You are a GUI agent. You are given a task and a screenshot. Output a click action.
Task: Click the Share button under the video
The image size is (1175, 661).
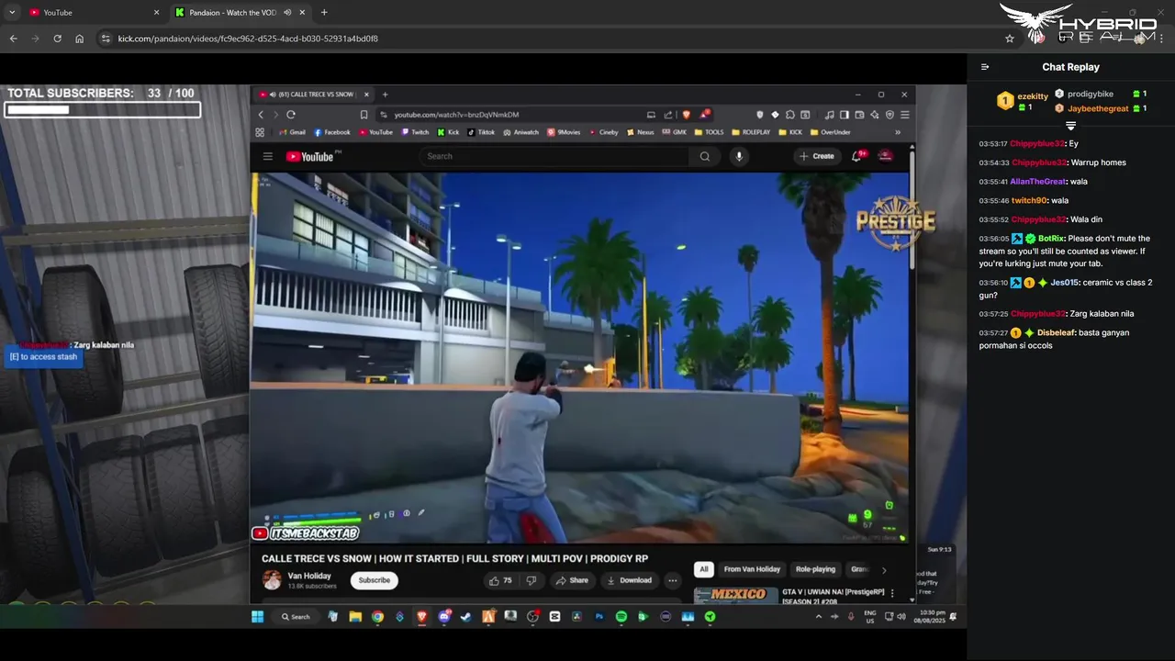tap(572, 580)
